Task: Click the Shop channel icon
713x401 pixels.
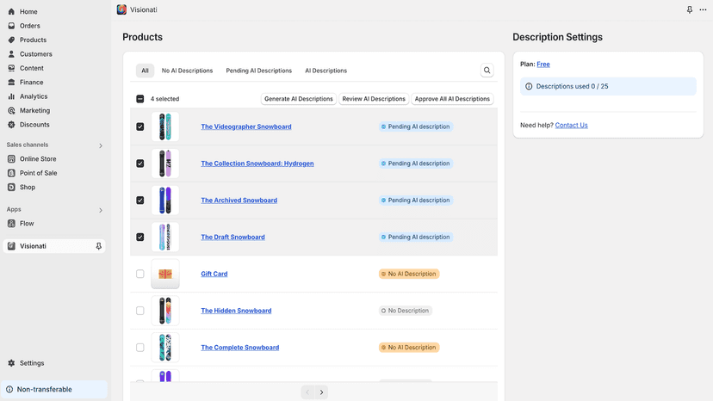Action: (x=11, y=188)
